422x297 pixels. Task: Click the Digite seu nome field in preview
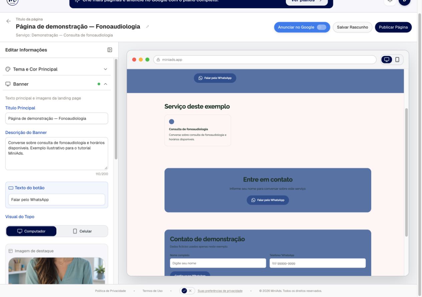[x=218, y=263]
